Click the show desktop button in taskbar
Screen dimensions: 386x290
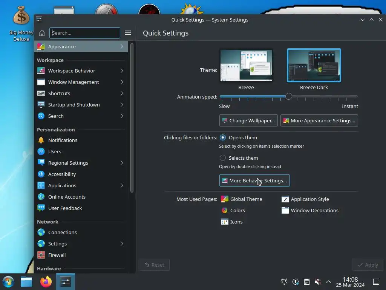point(376,282)
